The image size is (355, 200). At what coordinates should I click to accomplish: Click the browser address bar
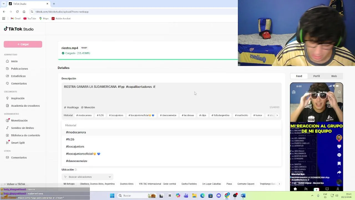133,12
